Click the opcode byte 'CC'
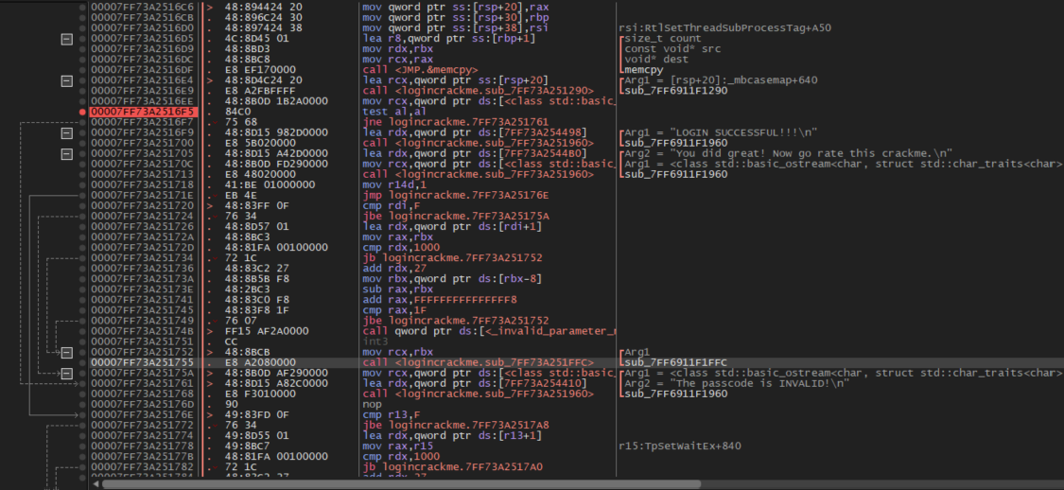Image resolution: width=1064 pixels, height=490 pixels. click(231, 342)
